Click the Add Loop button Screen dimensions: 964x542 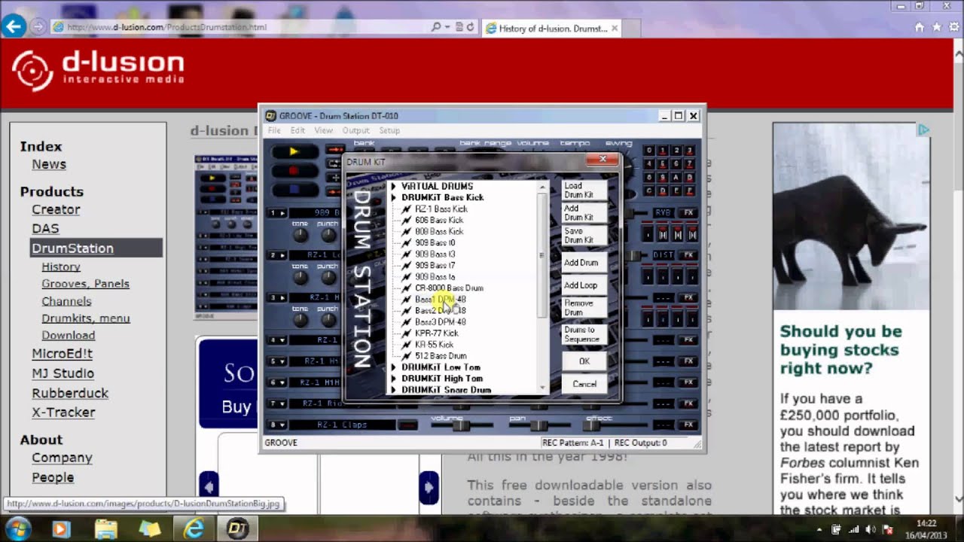pos(584,285)
